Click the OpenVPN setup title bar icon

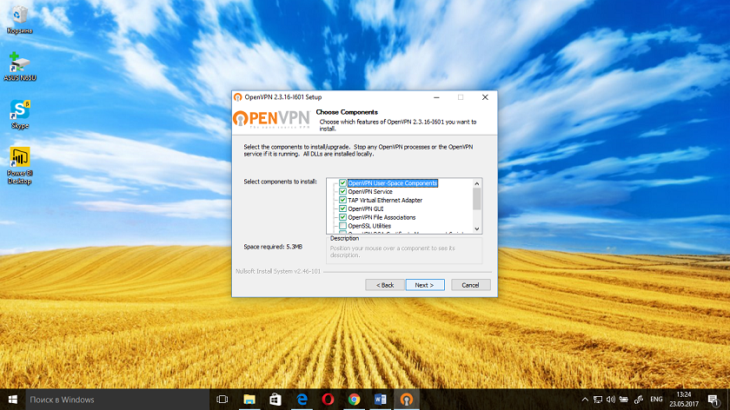click(238, 97)
